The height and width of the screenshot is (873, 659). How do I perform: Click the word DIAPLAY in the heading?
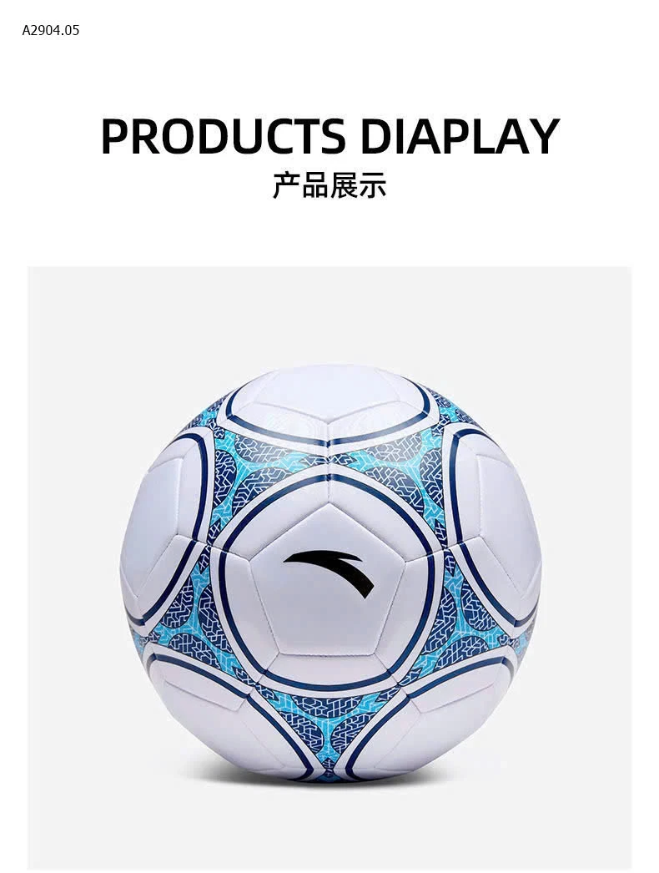(x=460, y=136)
